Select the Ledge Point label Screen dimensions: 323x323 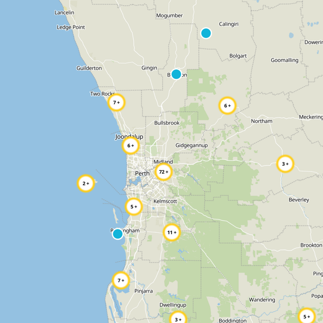[x=71, y=27]
